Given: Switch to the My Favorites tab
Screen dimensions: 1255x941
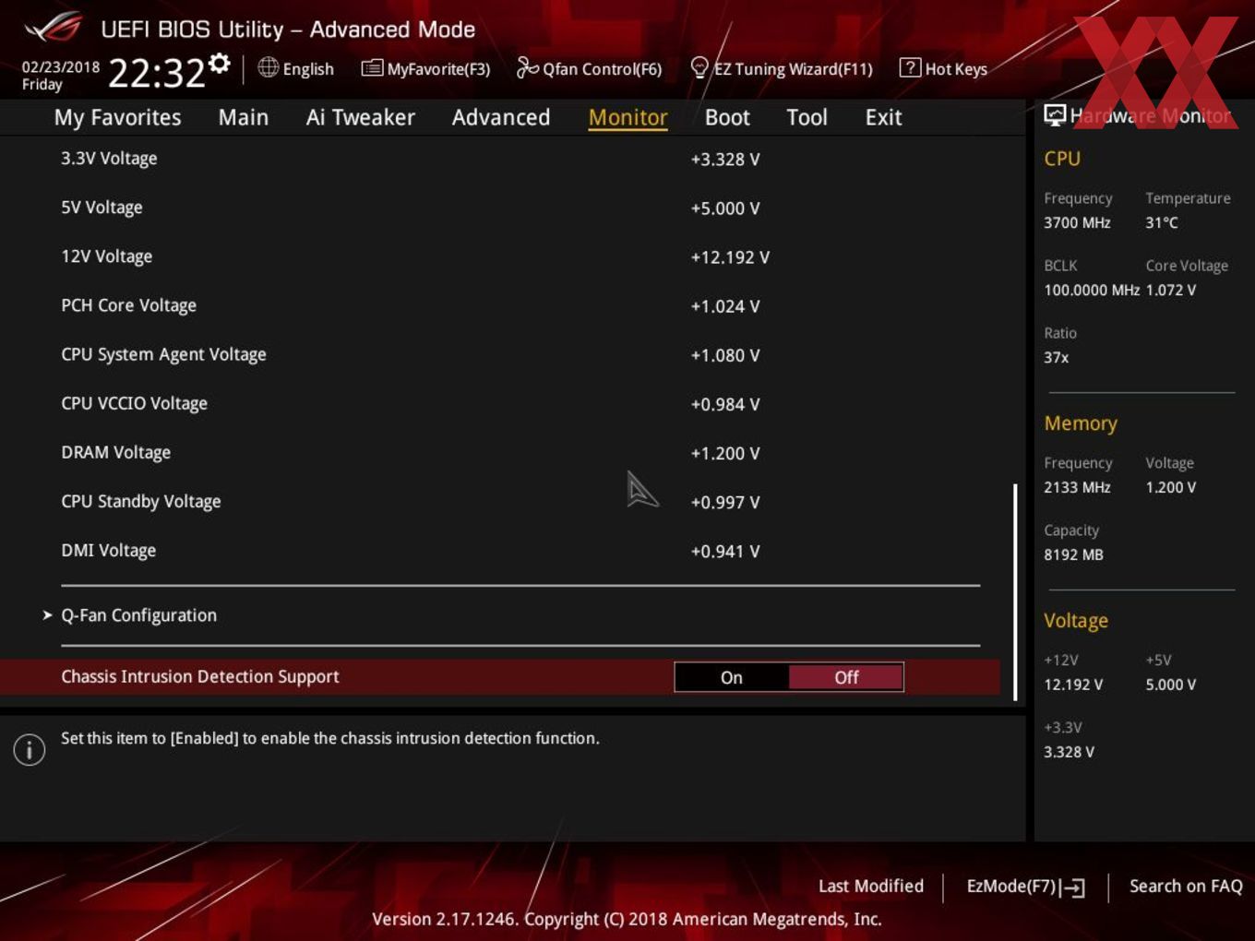Looking at the screenshot, I should point(117,117).
